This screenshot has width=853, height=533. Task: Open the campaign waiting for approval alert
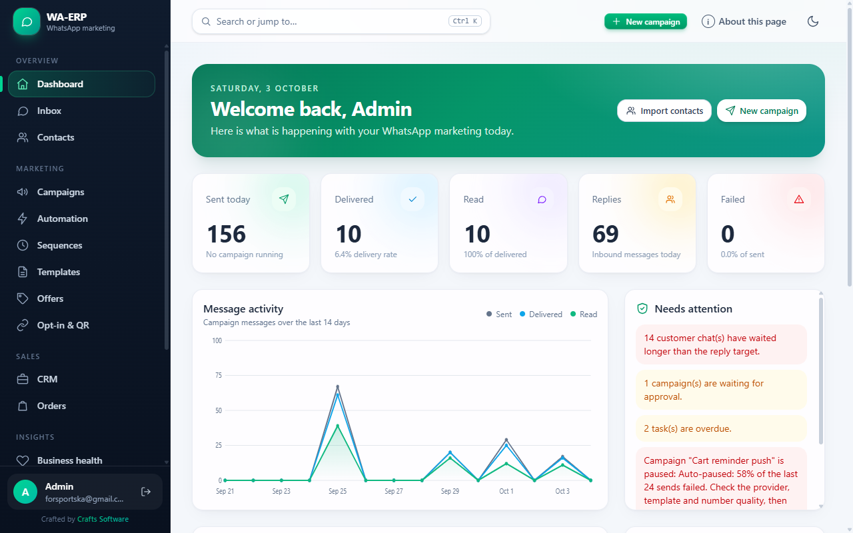[x=721, y=390]
